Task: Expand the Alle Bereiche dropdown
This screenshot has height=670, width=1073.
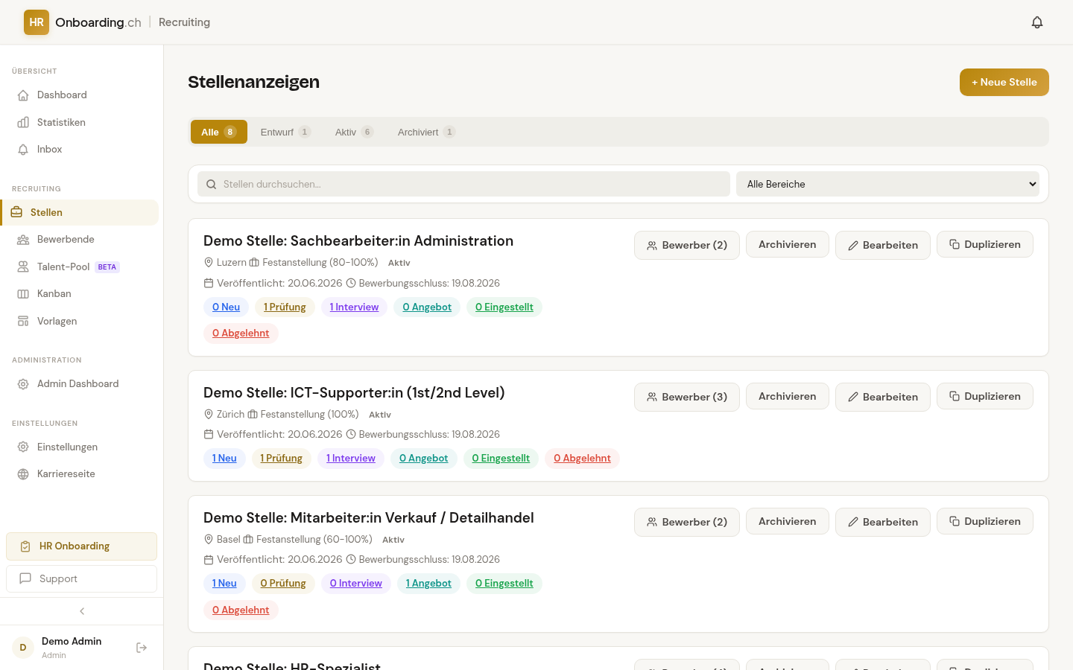Action: click(887, 184)
